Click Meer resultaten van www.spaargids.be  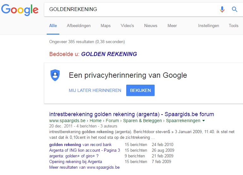click(84, 167)
